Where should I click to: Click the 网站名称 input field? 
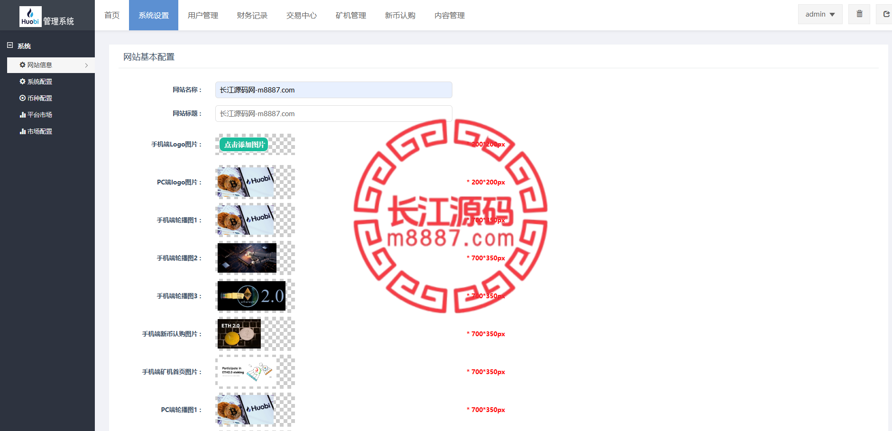tap(333, 90)
